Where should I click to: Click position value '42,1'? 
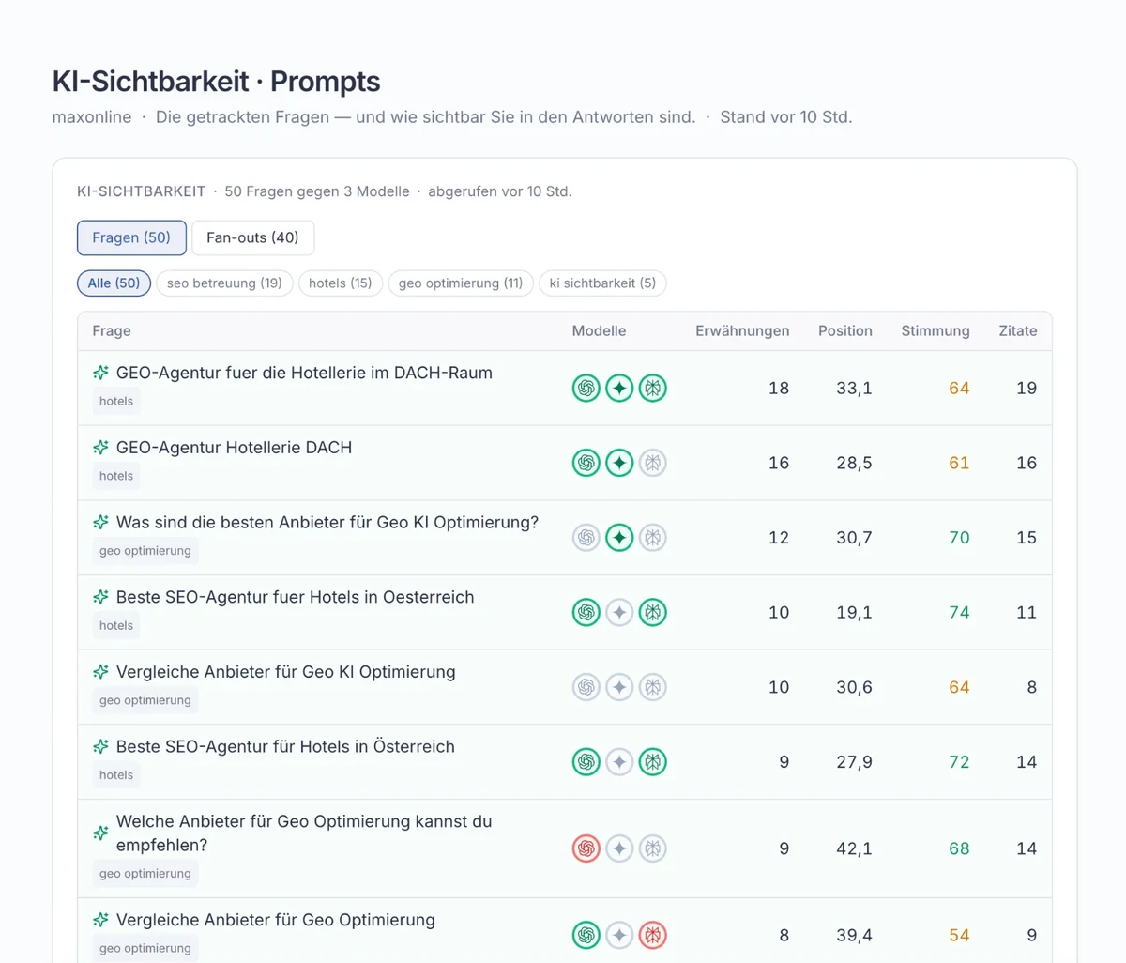pos(854,848)
